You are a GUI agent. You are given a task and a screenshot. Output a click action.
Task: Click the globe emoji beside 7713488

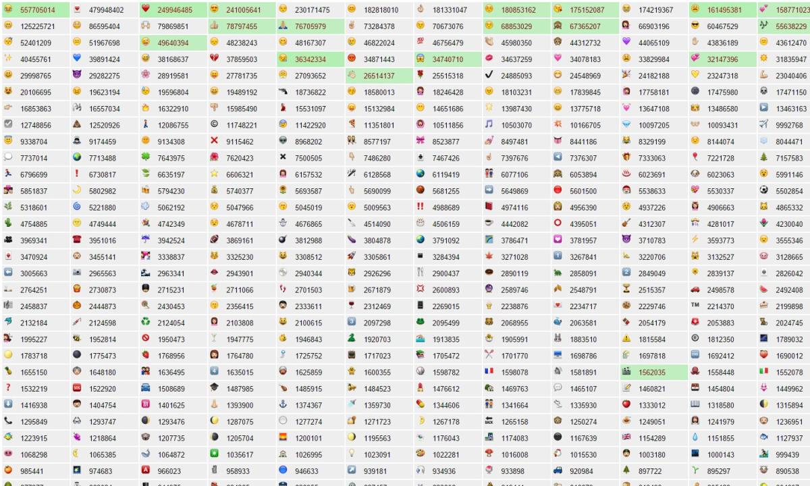pos(76,157)
